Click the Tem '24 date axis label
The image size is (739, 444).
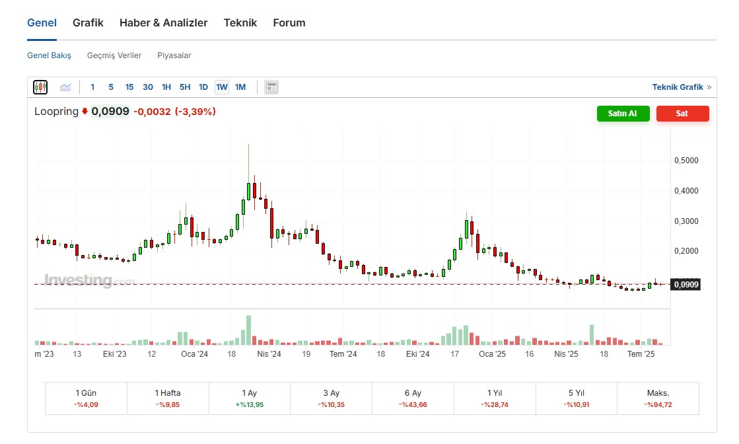click(x=343, y=354)
